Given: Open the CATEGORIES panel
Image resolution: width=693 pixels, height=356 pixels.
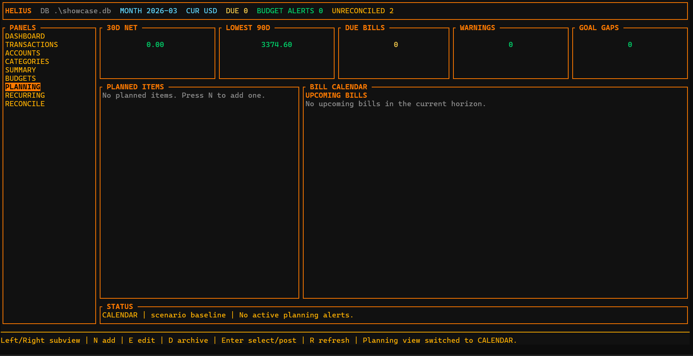Looking at the screenshot, I should pyautogui.click(x=27, y=61).
